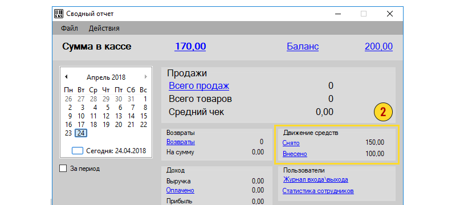Select April 1 in the calendar
Image resolution: width=456 pixels, height=205 pixels.
[x=145, y=99]
